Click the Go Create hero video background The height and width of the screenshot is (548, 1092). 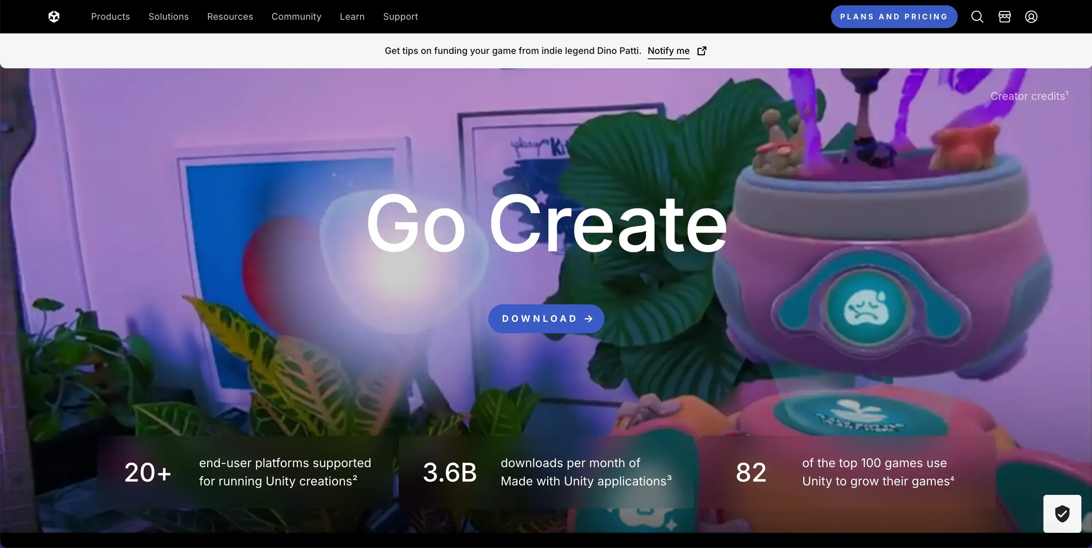coord(546,170)
